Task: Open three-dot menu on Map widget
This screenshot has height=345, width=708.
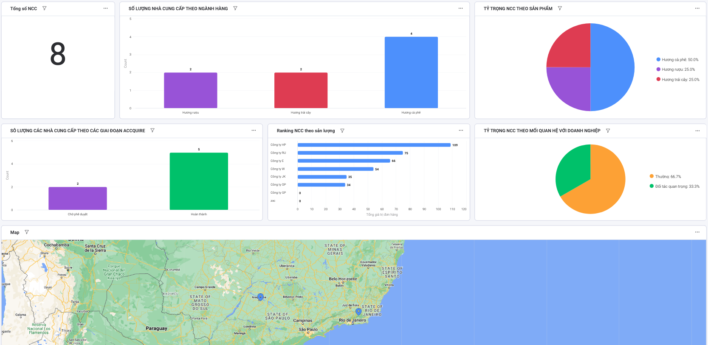Action: [x=697, y=232]
